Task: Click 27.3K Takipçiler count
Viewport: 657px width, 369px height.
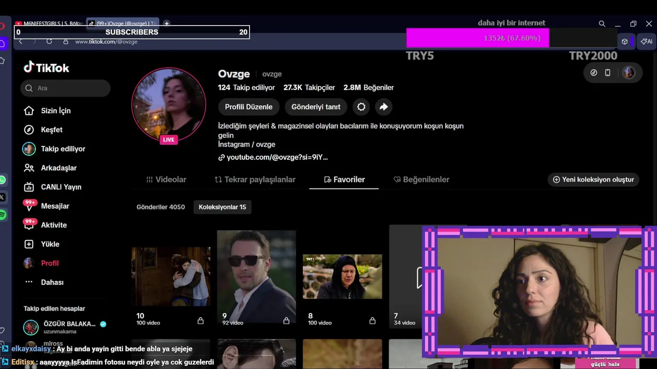Action: click(x=309, y=88)
